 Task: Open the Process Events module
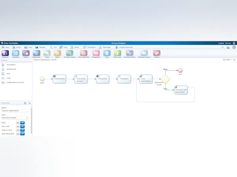point(70,53)
